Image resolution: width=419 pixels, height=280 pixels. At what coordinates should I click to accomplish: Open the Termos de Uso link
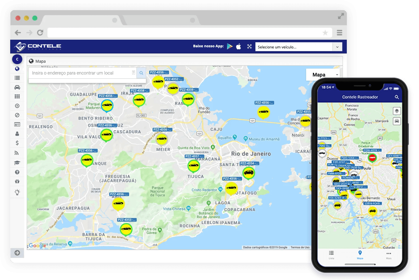(x=300, y=247)
